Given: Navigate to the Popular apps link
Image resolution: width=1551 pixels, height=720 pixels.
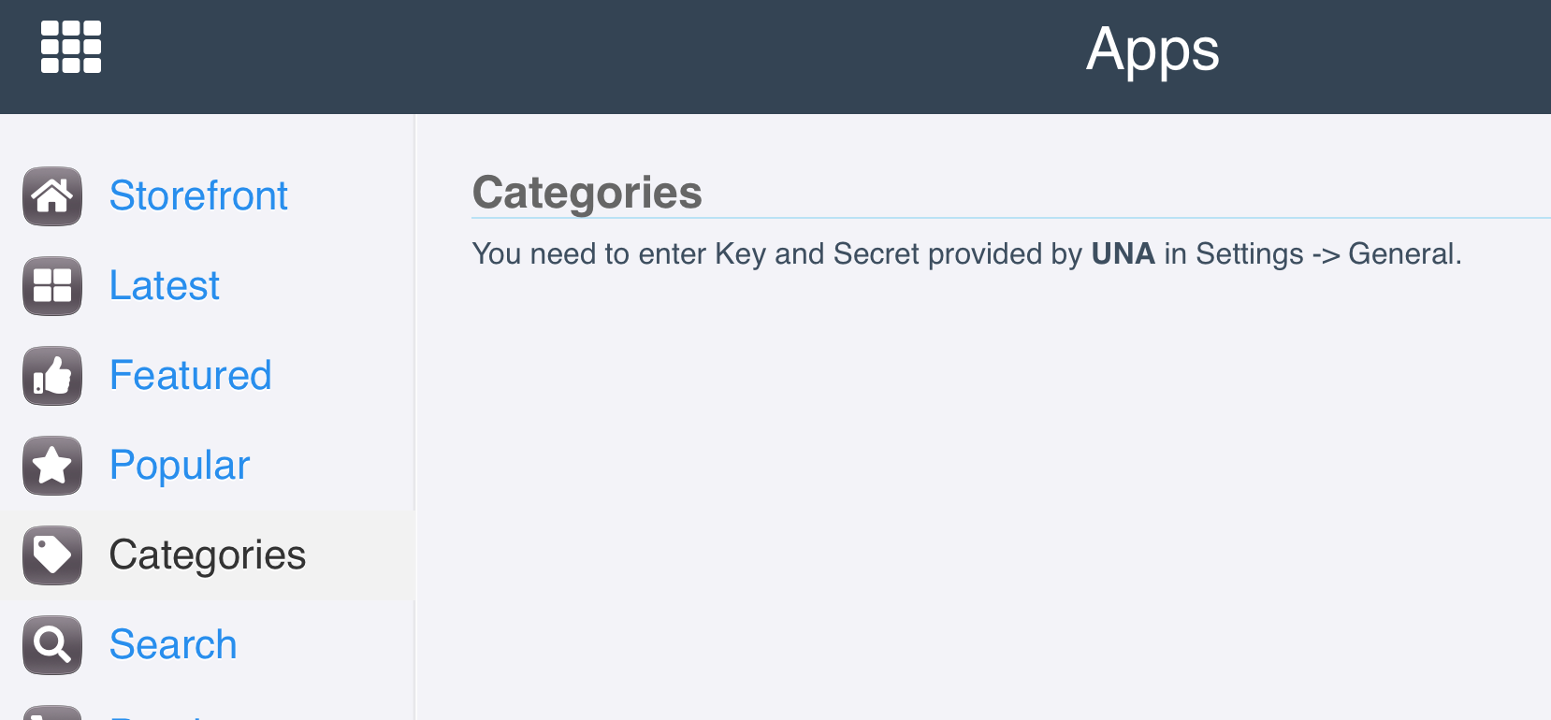Looking at the screenshot, I should click(x=180, y=466).
